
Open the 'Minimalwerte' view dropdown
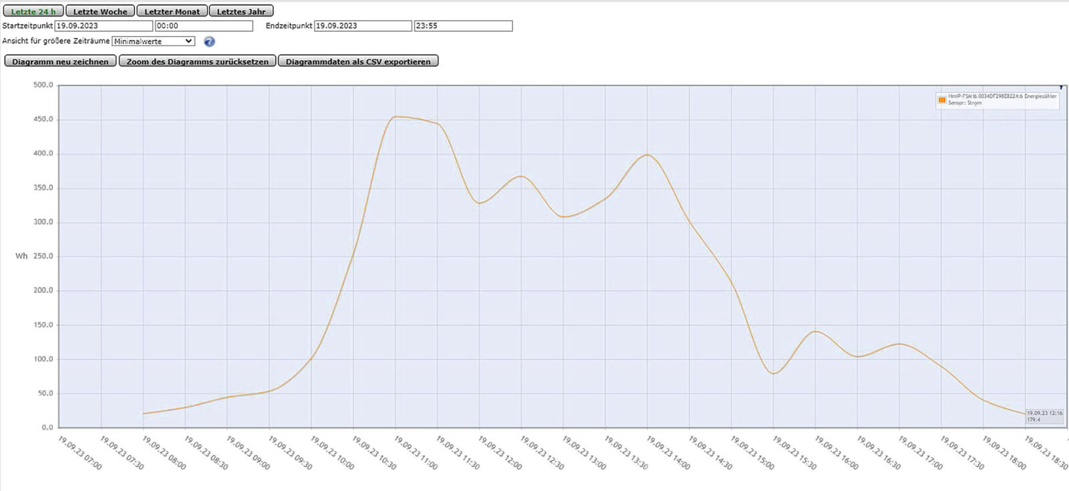pyautogui.click(x=153, y=41)
